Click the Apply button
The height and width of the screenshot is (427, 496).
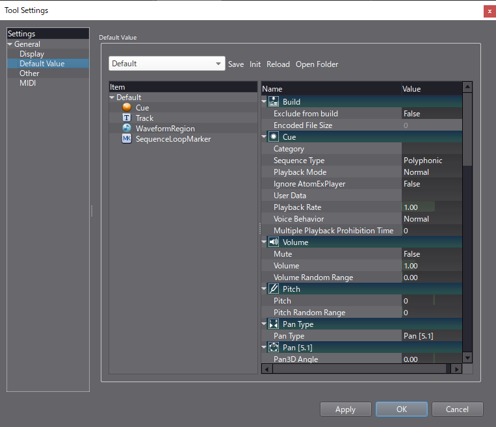coord(345,409)
